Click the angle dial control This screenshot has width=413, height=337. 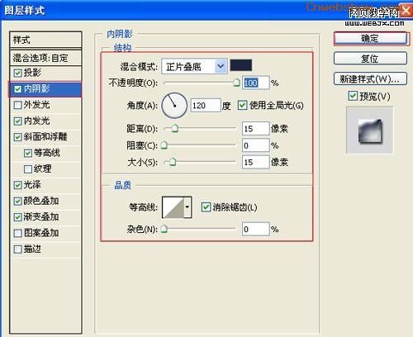coord(174,106)
